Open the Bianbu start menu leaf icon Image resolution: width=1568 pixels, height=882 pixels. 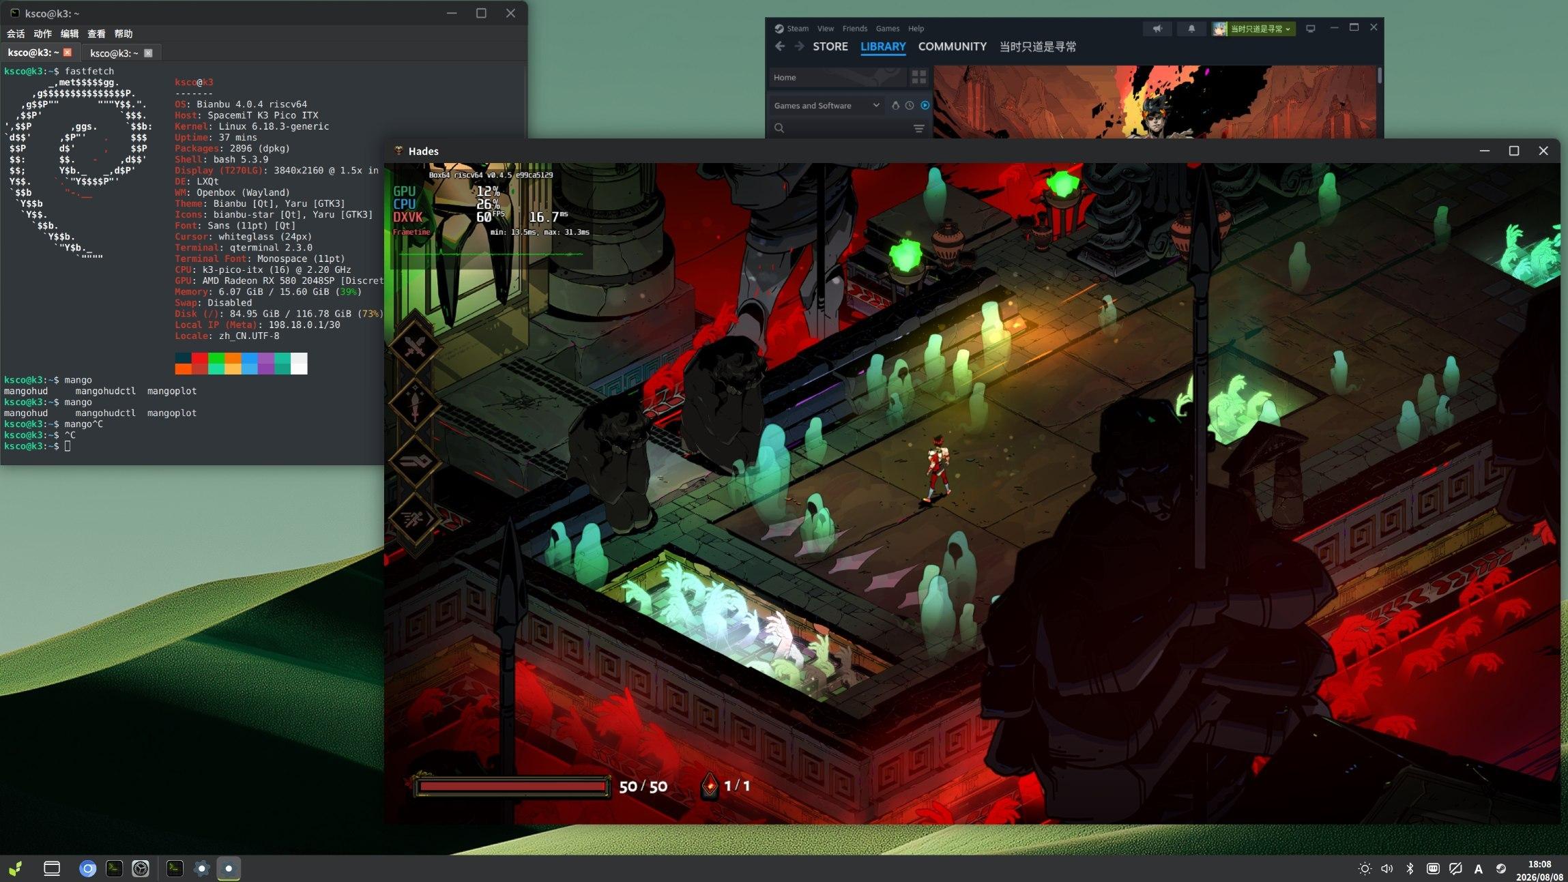[x=16, y=868]
